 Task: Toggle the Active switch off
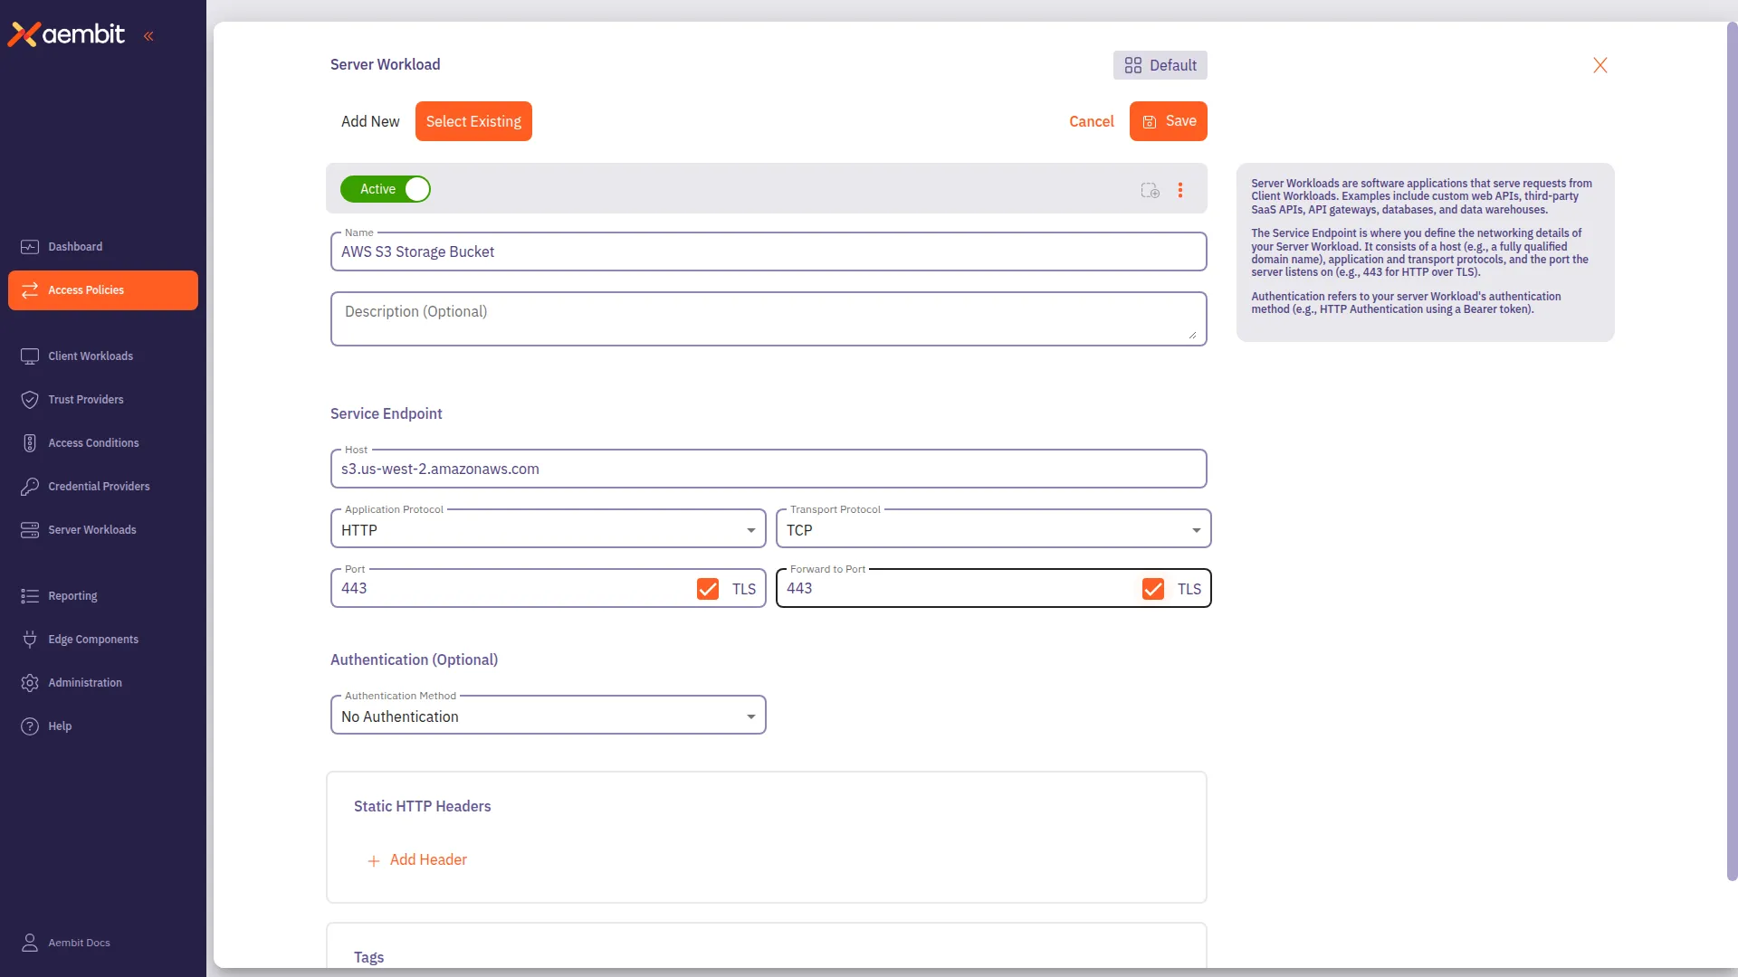[386, 189]
